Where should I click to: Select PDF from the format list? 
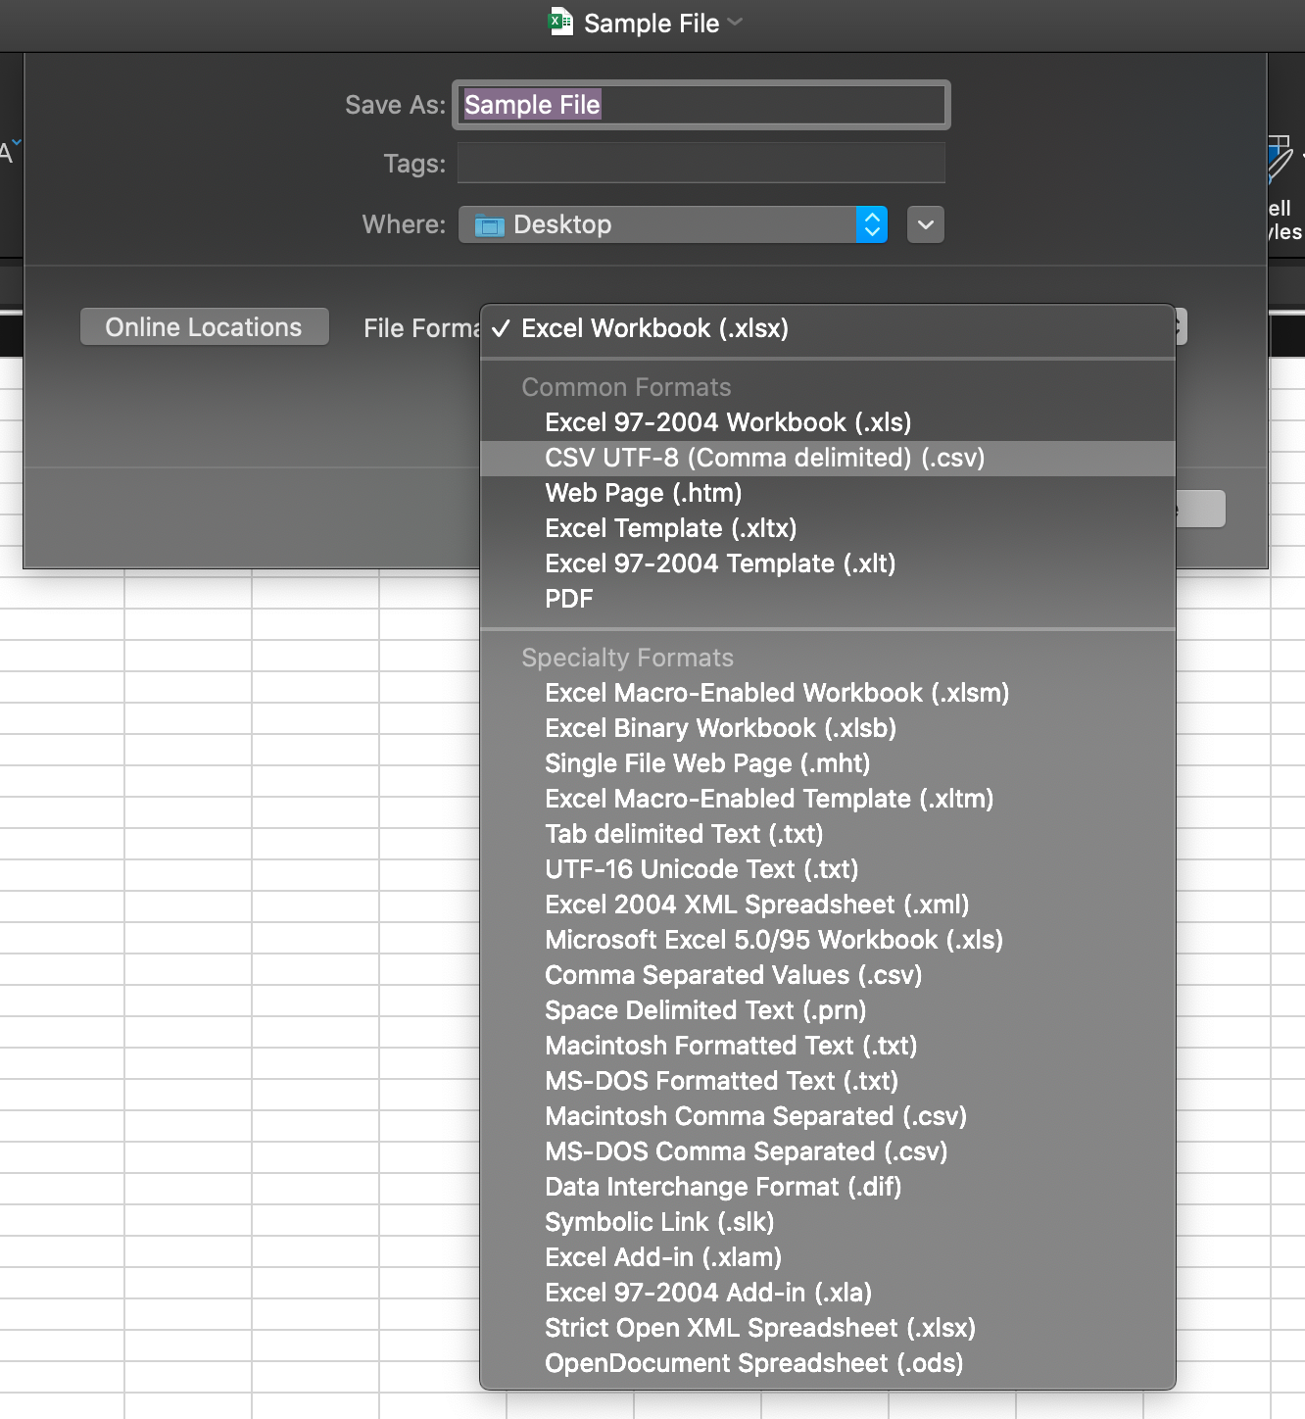pos(568,599)
